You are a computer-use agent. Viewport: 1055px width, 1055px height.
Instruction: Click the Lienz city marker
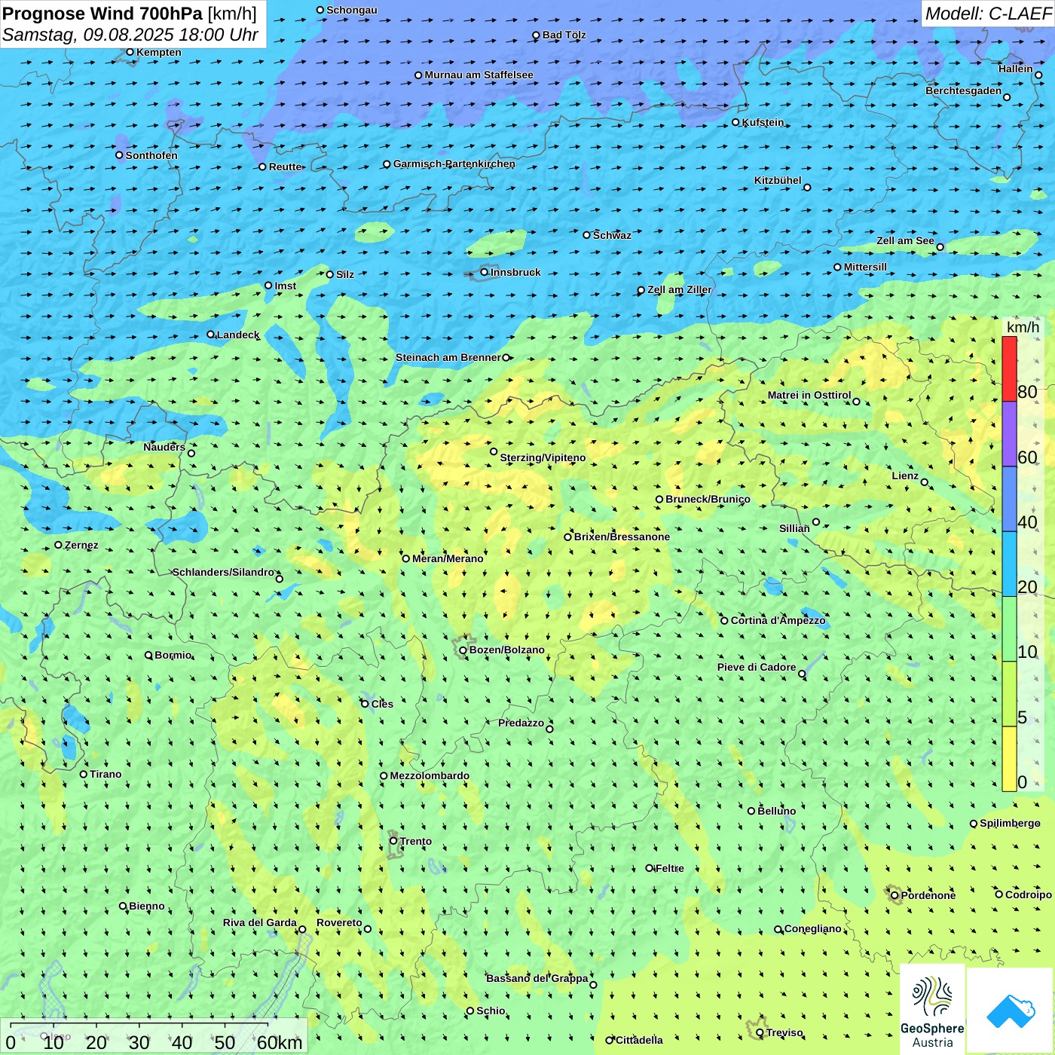925,482
